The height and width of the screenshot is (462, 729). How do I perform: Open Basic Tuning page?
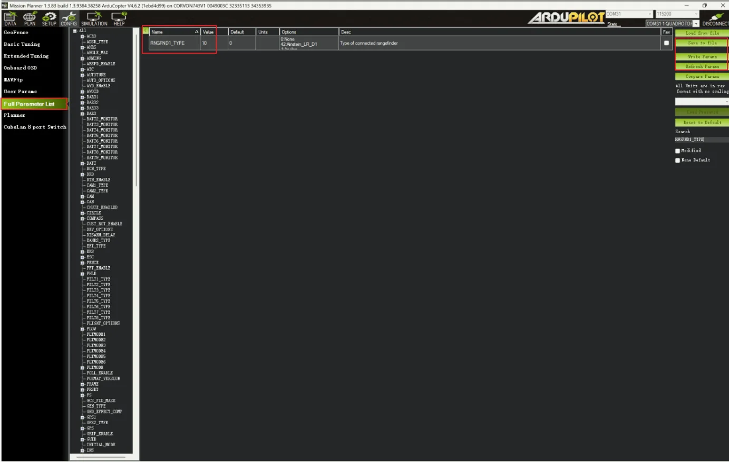(22, 44)
